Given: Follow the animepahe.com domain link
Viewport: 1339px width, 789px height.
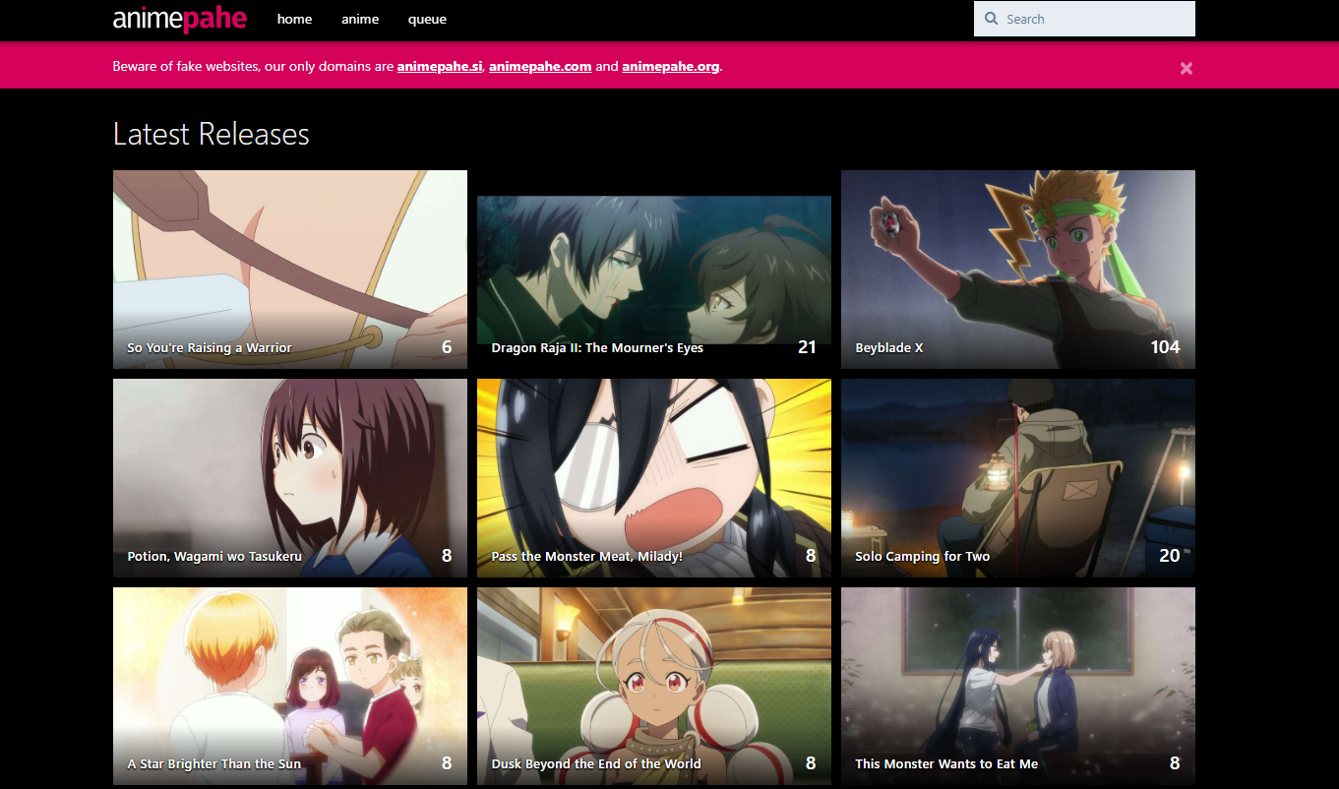Looking at the screenshot, I should pyautogui.click(x=540, y=67).
